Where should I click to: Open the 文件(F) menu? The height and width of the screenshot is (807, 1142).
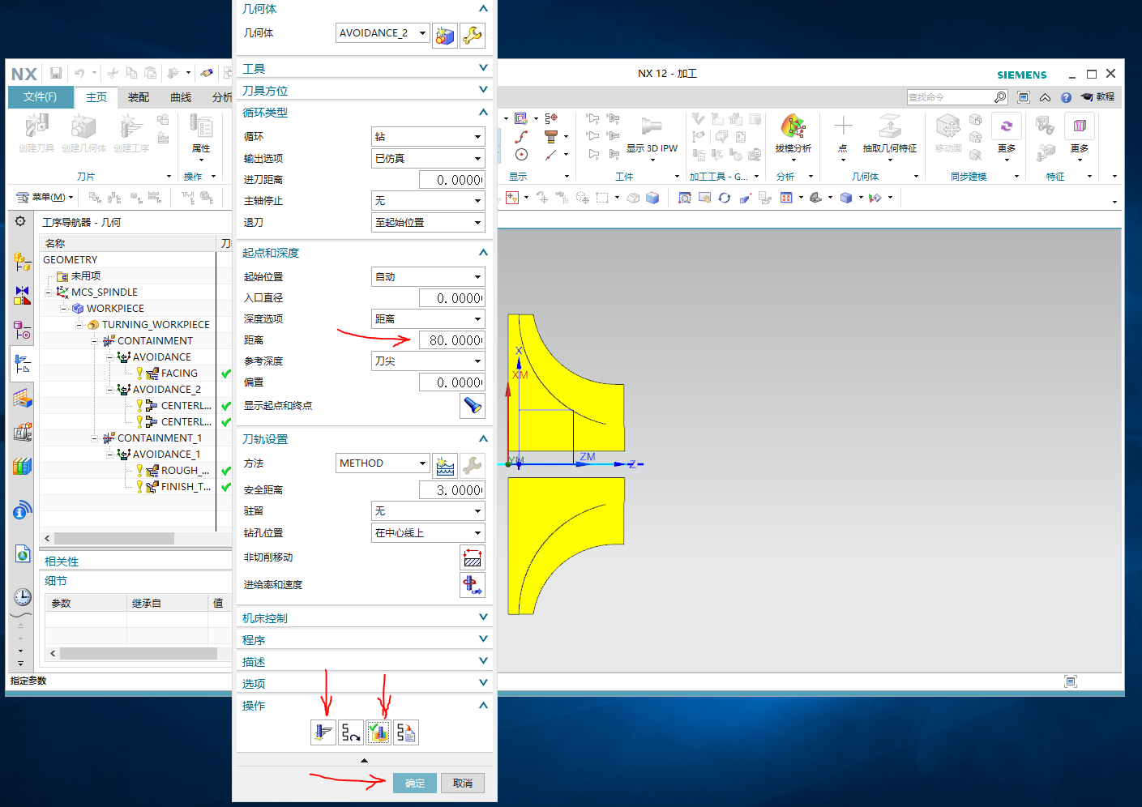pyautogui.click(x=41, y=97)
